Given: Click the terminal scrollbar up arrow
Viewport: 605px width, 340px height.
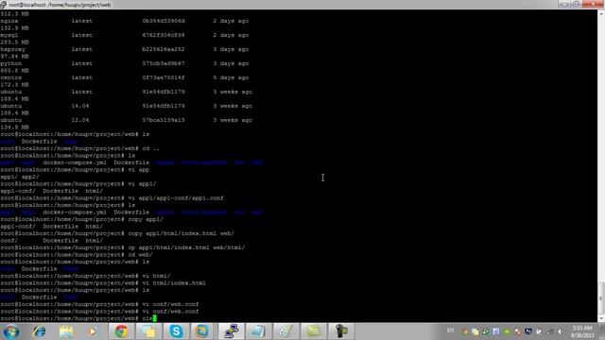Looking at the screenshot, I should 601,13.
